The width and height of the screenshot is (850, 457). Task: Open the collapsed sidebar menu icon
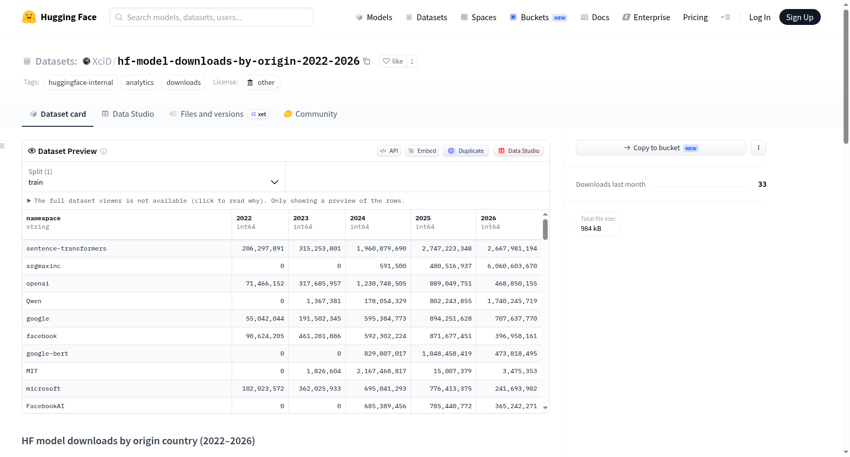2,146
